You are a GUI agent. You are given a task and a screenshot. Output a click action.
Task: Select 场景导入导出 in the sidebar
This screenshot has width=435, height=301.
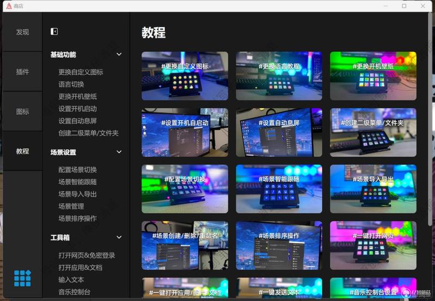coord(78,194)
